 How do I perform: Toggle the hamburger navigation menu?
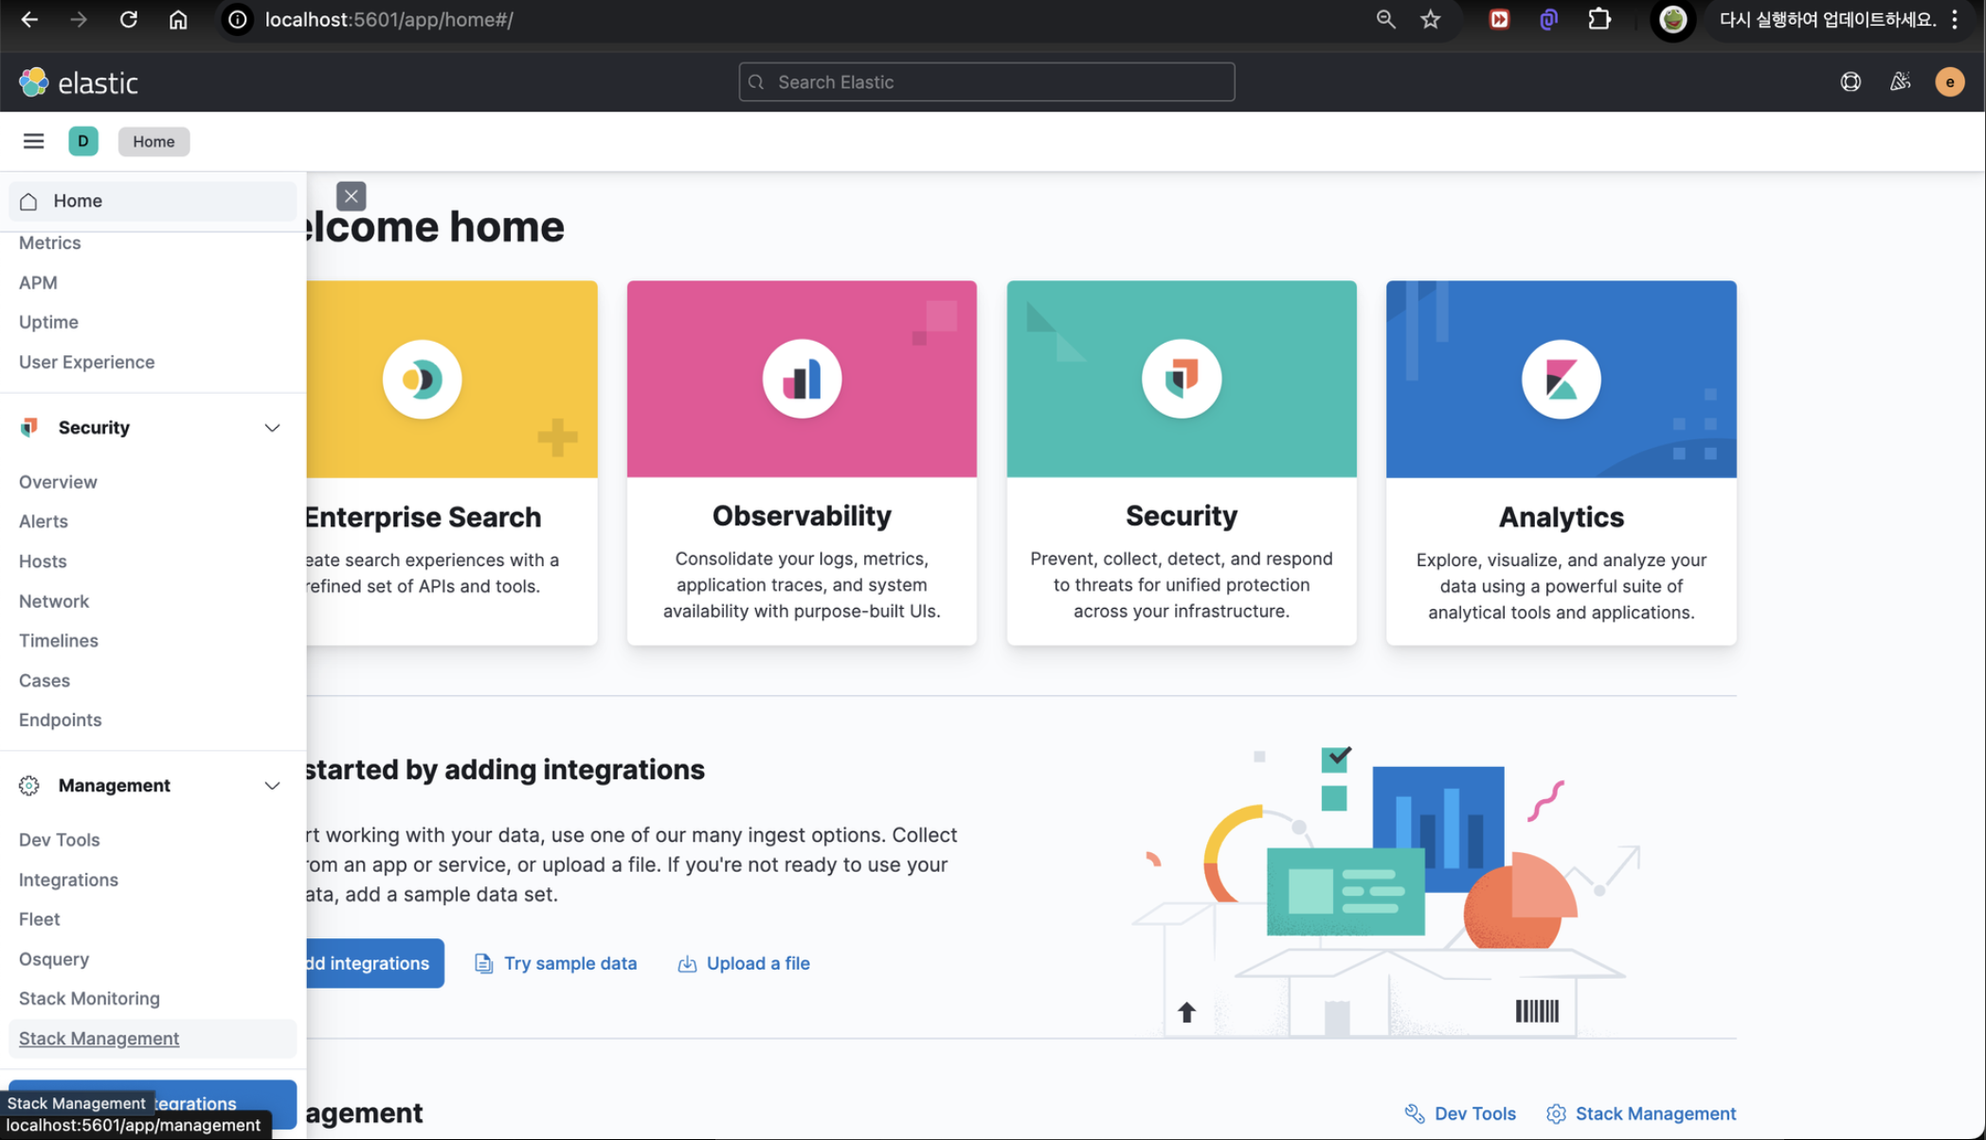click(34, 141)
